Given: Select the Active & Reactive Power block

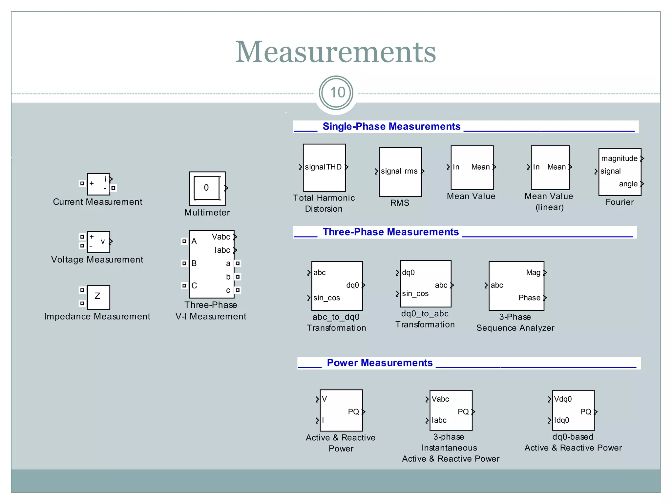Looking at the screenshot, I should 341,410.
